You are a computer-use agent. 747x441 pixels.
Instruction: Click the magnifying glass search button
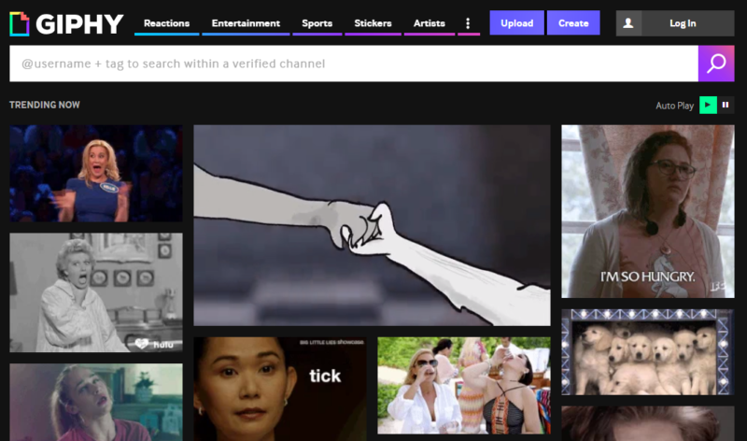pos(716,64)
